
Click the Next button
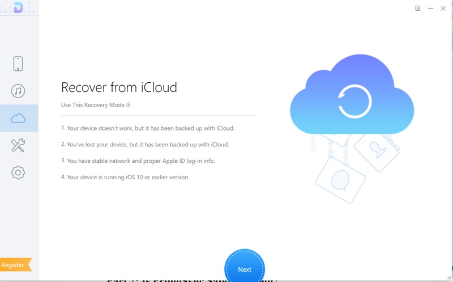click(x=245, y=265)
